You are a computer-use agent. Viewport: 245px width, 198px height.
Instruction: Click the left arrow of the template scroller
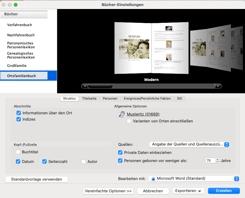tap(85, 86)
